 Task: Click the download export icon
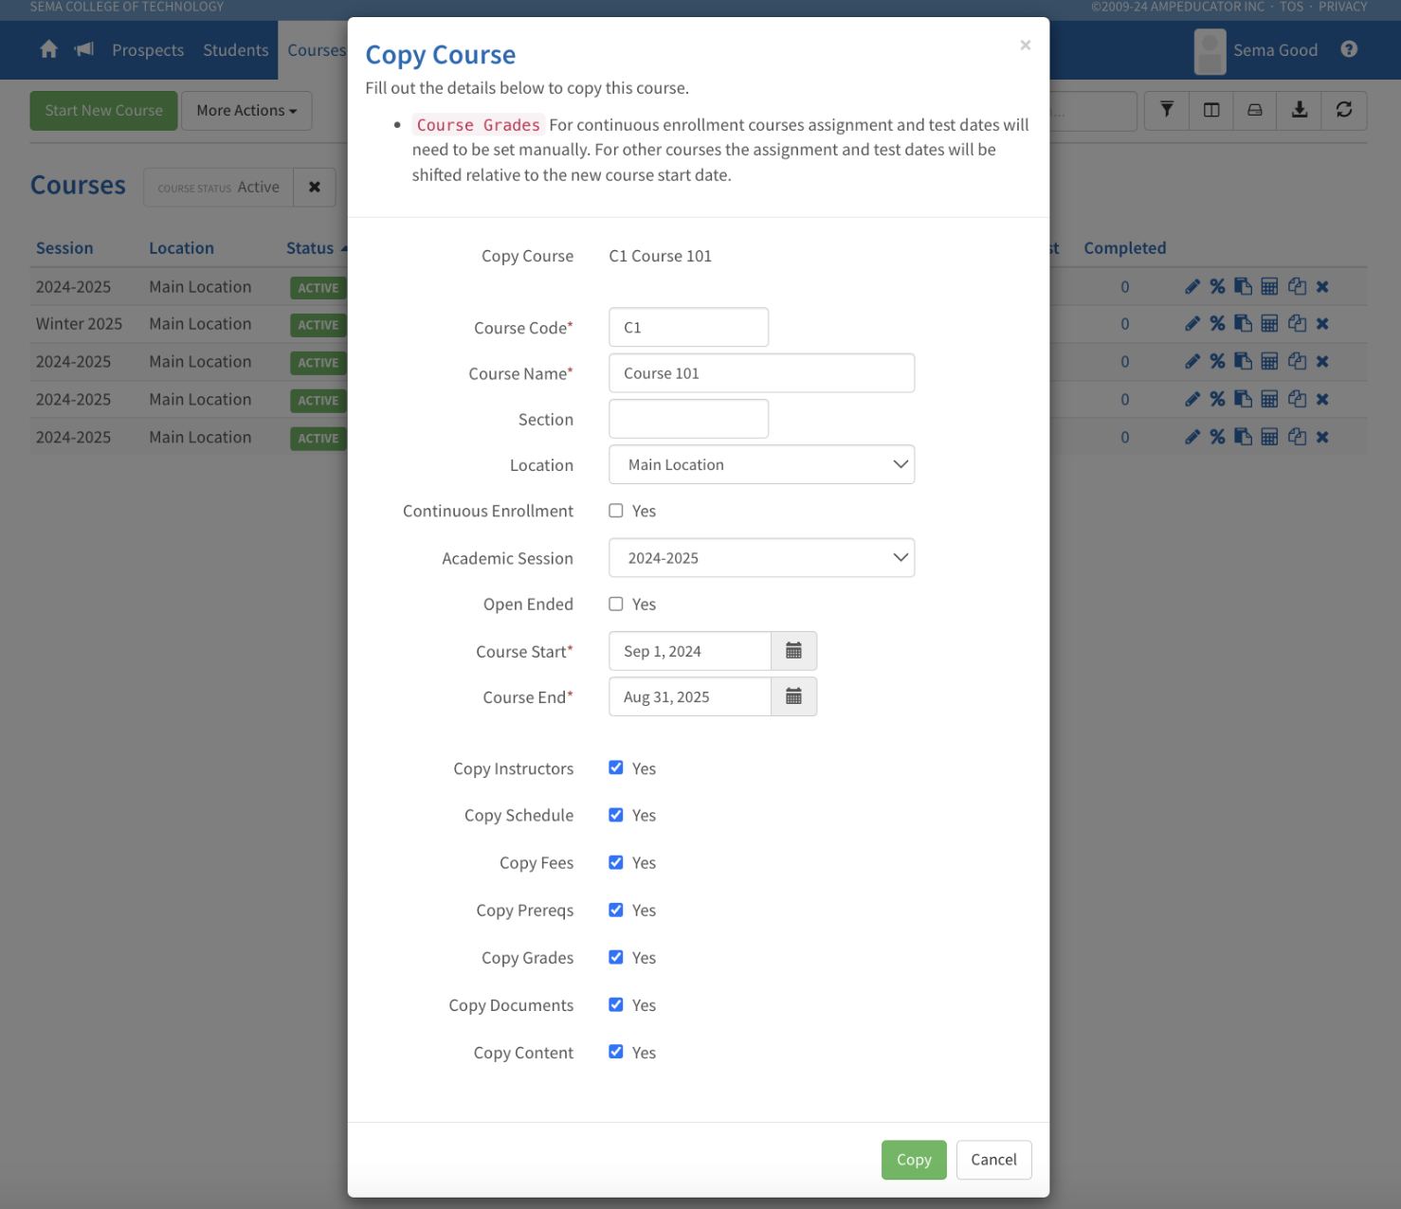coord(1300,110)
